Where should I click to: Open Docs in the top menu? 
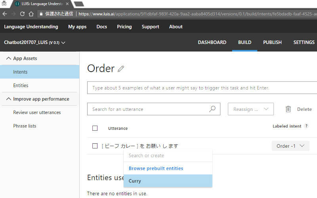(102, 27)
